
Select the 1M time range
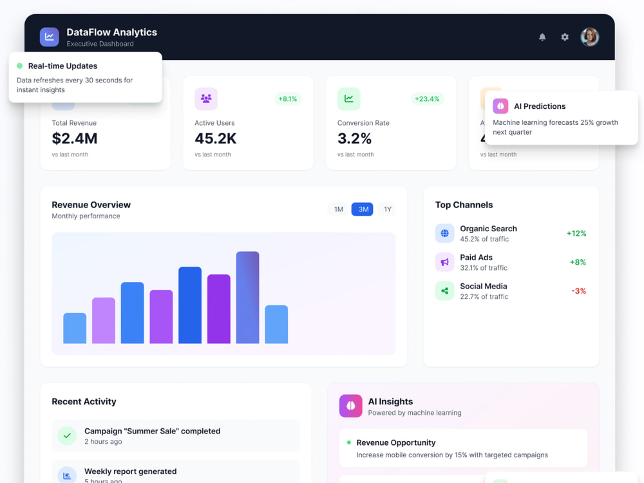339,209
